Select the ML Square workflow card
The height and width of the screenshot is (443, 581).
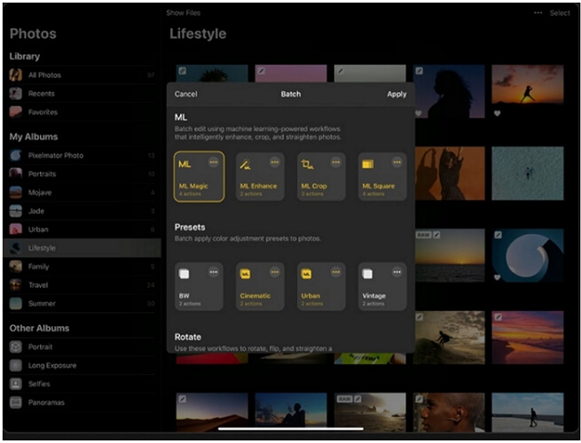(x=382, y=176)
